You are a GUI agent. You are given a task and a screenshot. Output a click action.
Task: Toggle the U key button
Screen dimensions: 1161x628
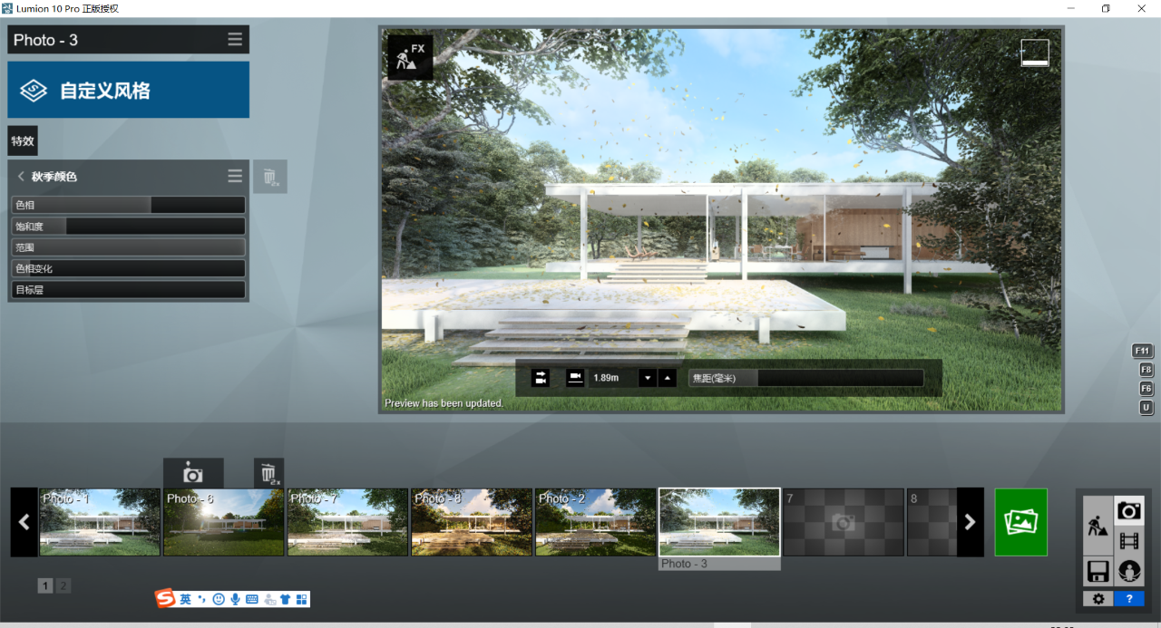[x=1146, y=408]
